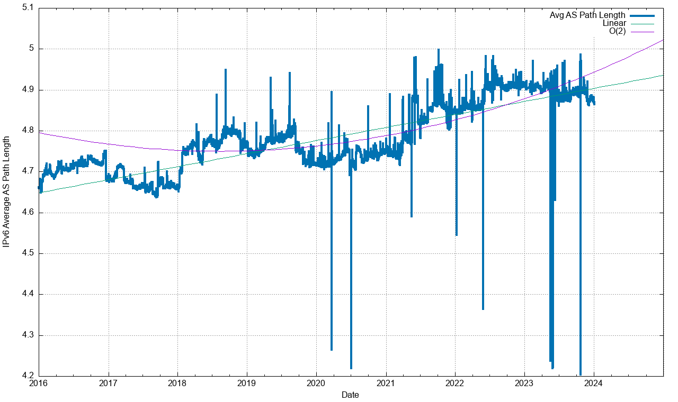Click the "Date" x-axis title

coord(350,395)
